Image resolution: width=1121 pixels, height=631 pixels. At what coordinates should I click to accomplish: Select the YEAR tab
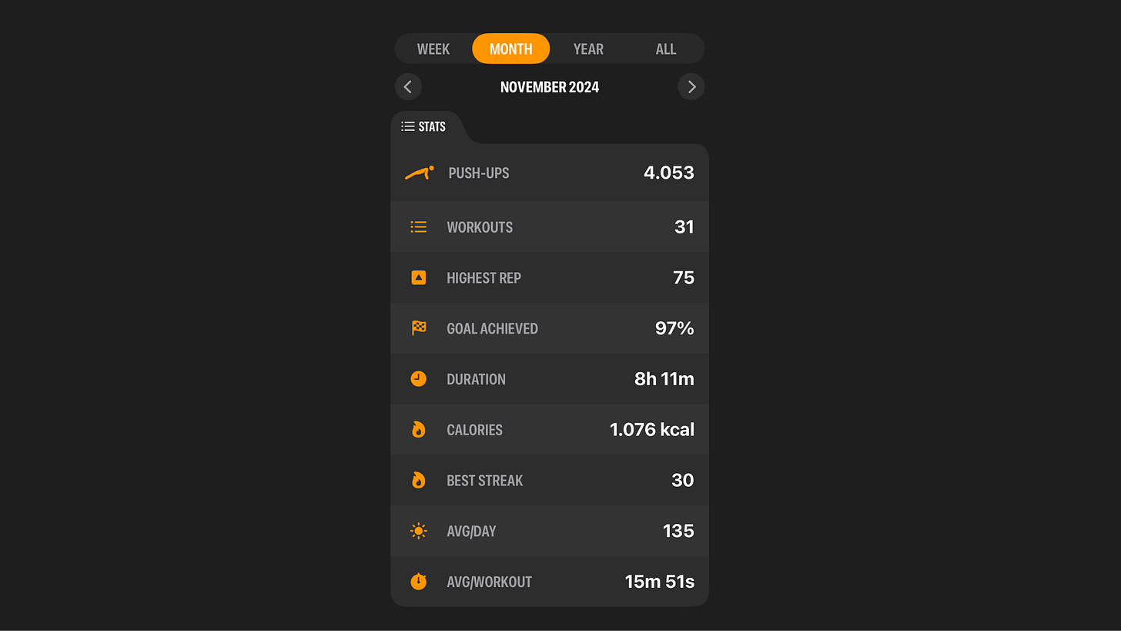(x=588, y=49)
